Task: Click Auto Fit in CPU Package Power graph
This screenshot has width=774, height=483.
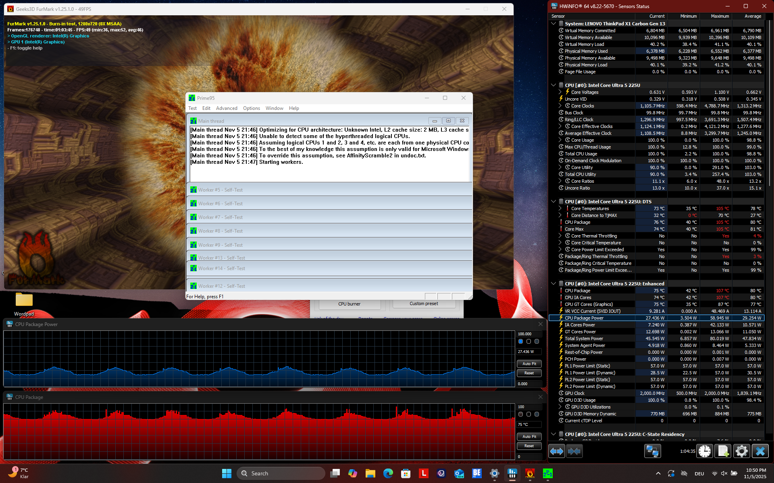Action: click(x=529, y=364)
